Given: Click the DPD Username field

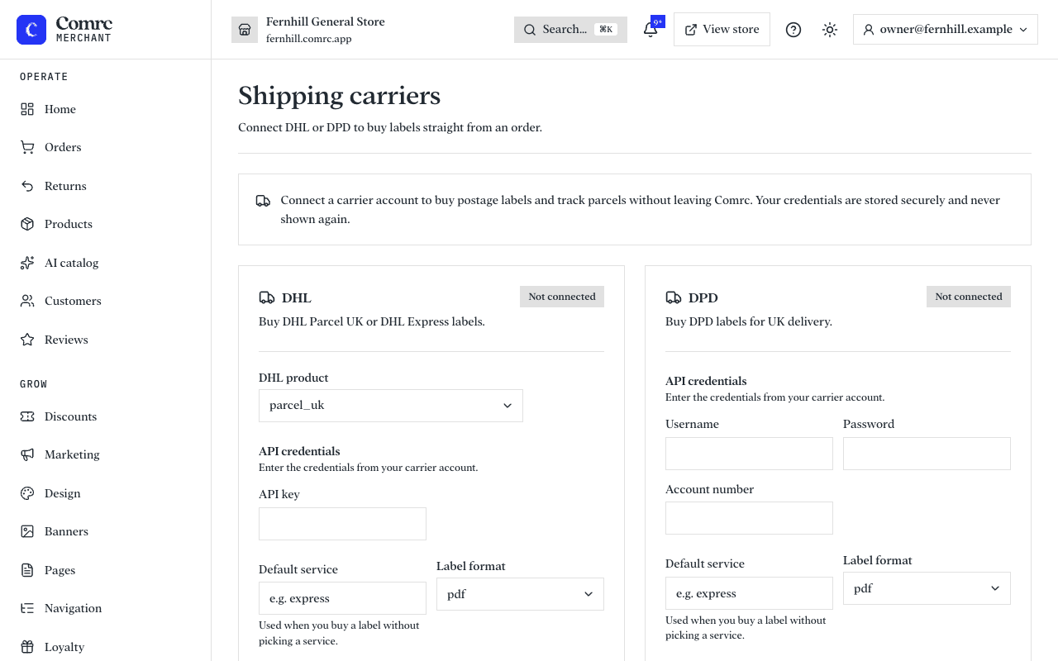Looking at the screenshot, I should tap(749, 454).
